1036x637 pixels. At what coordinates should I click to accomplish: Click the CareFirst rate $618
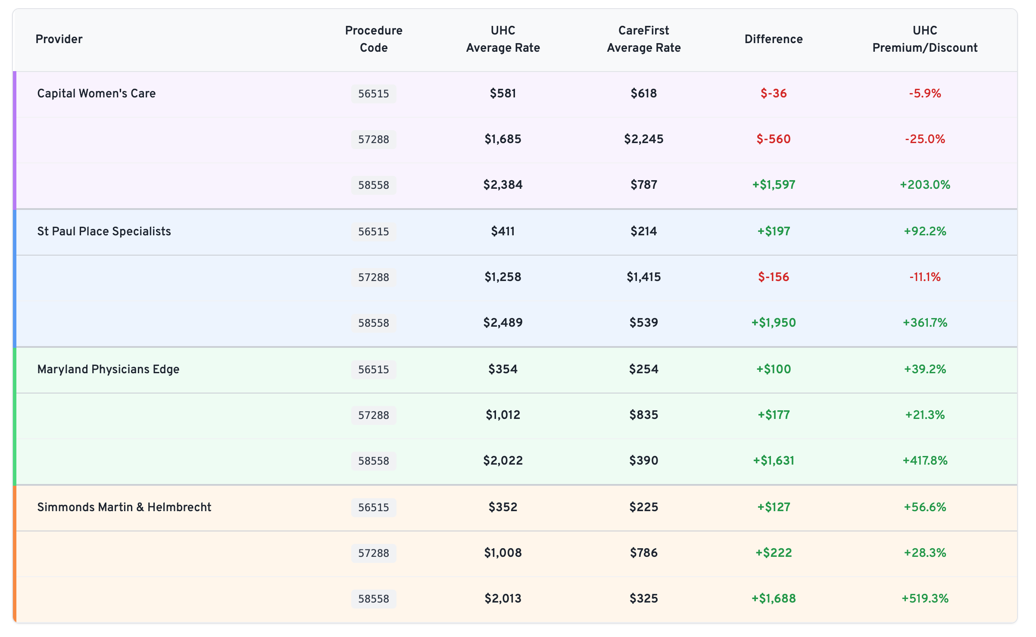click(x=644, y=94)
